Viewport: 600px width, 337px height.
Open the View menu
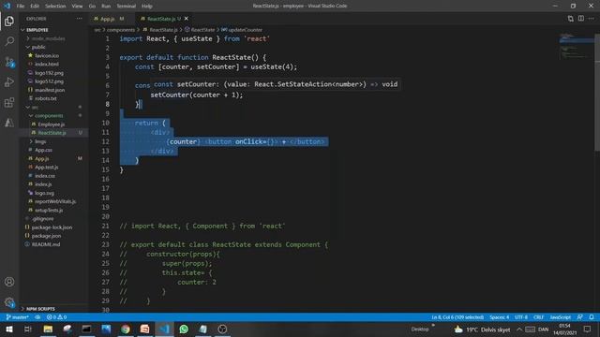(x=77, y=7)
